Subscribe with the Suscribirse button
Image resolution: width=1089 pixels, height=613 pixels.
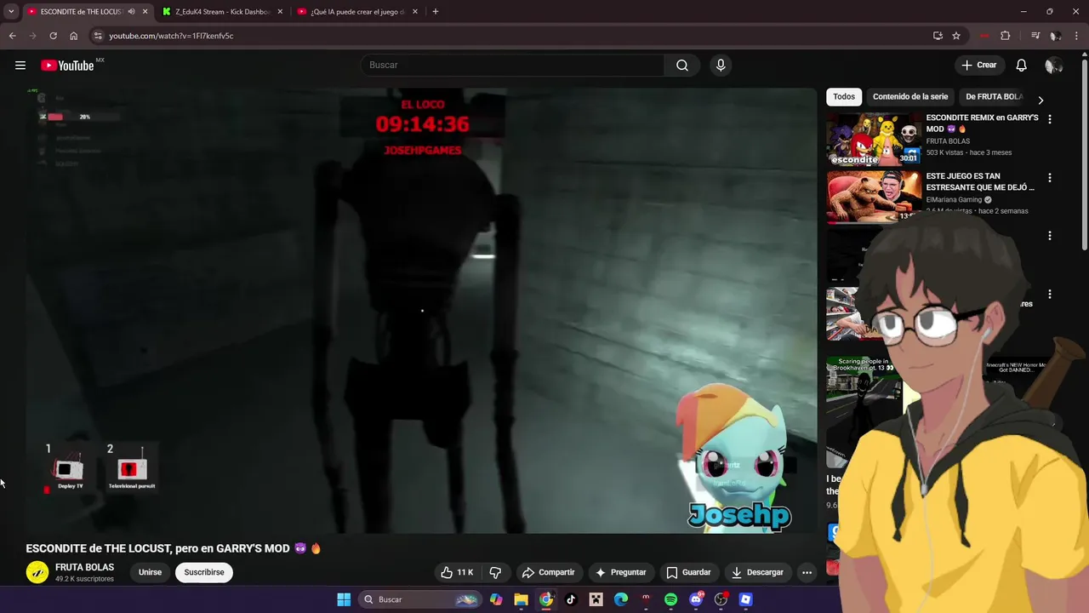pyautogui.click(x=204, y=572)
